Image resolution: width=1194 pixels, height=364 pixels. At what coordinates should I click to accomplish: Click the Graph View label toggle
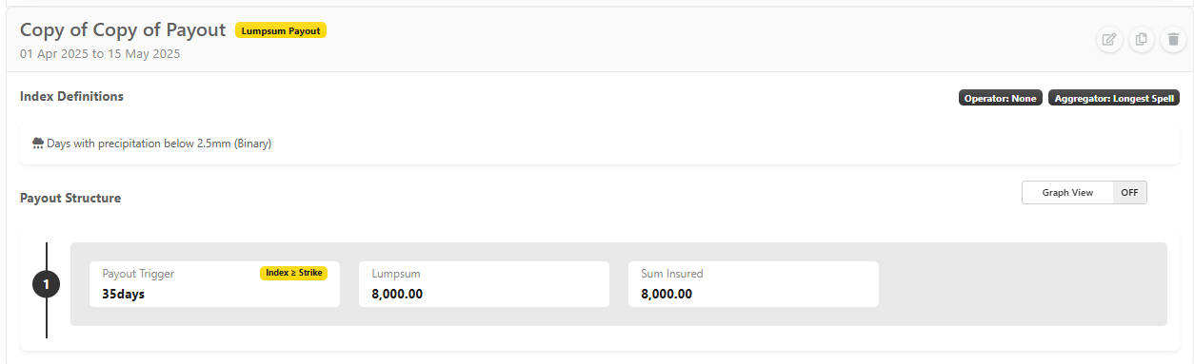(1067, 192)
